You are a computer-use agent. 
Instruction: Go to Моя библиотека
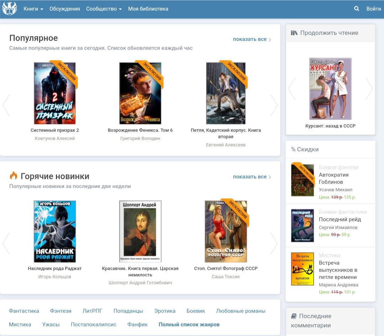(148, 9)
